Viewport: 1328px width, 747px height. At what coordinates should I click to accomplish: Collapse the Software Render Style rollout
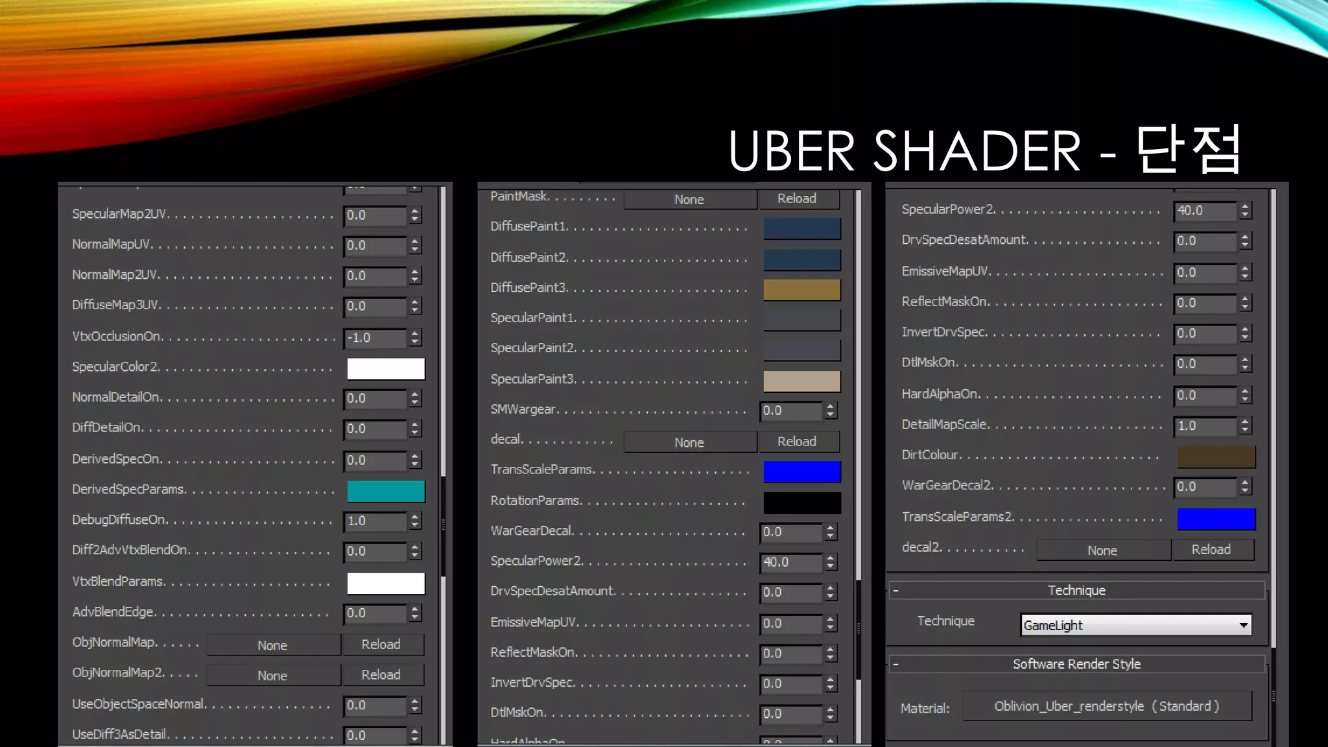pyautogui.click(x=1076, y=664)
